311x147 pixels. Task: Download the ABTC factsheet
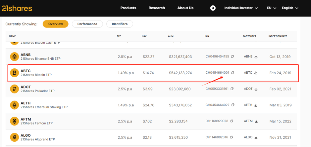point(256,73)
